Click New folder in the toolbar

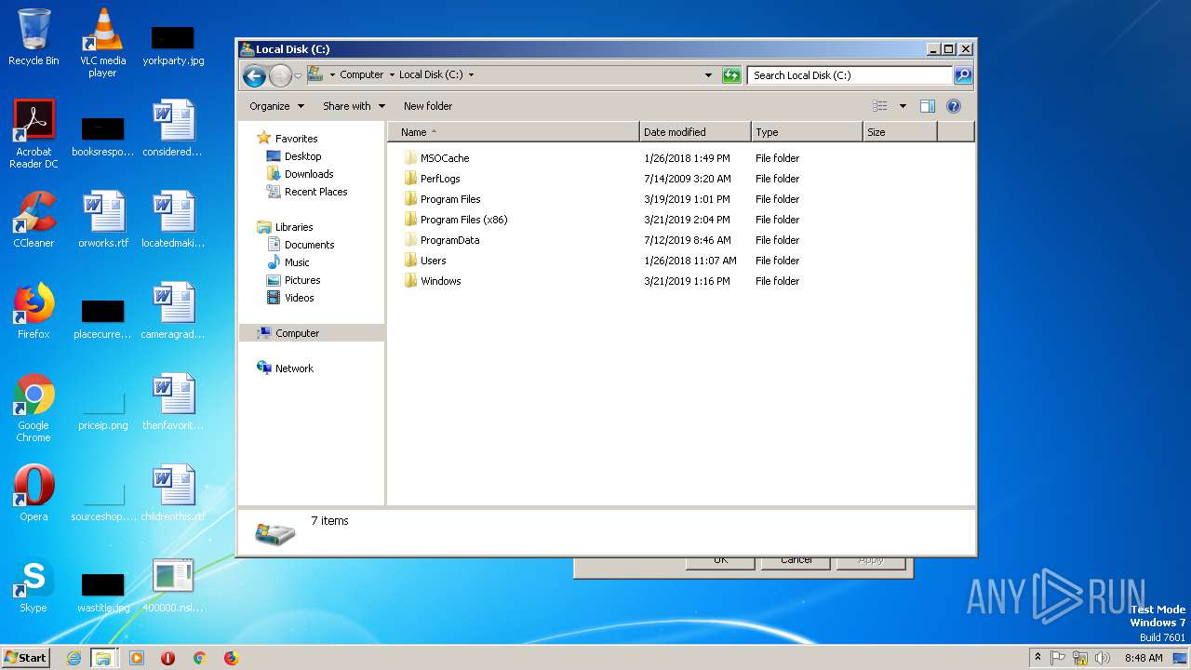point(428,106)
